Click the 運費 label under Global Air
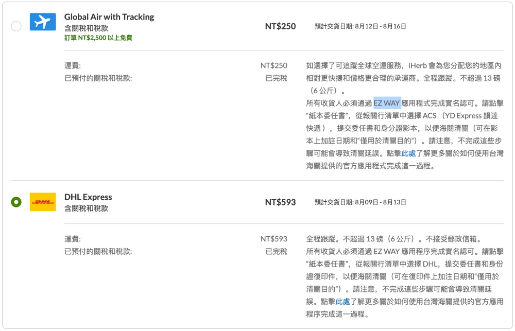This screenshot has height=331, width=515. point(73,66)
